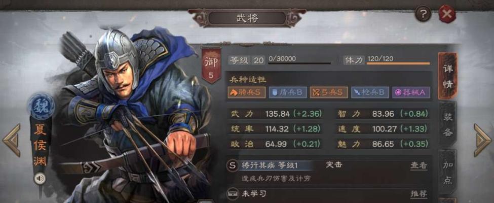494x203 pixels.
Task: Select the 枪兵B troop type
Action: coord(370,92)
